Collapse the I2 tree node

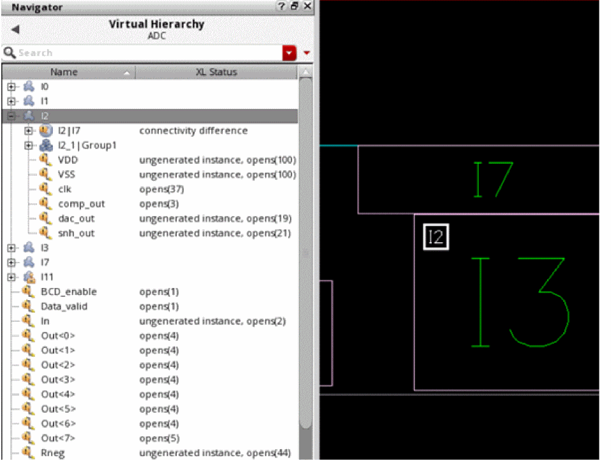click(x=11, y=116)
